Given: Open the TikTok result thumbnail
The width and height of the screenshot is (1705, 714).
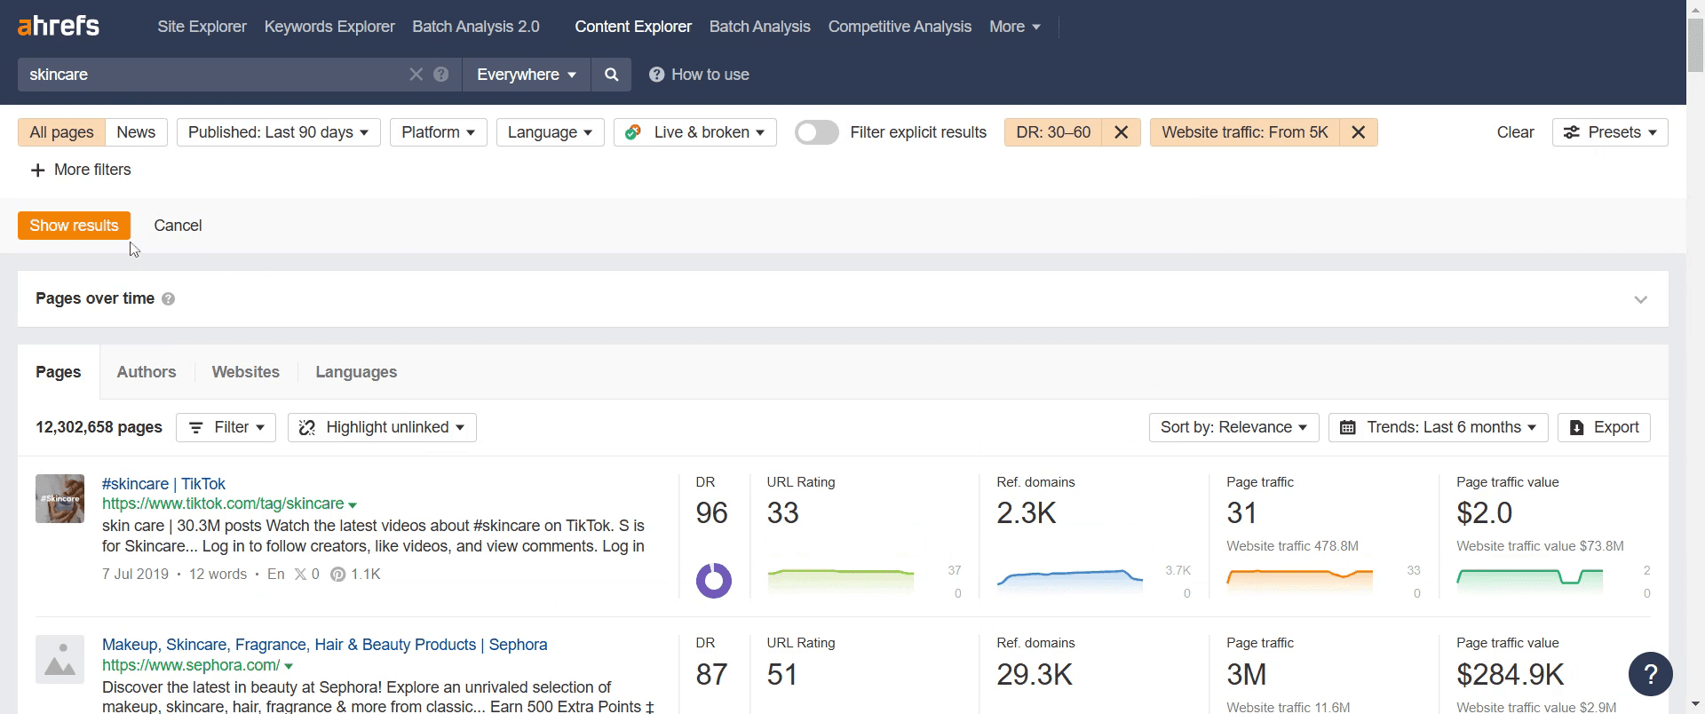Looking at the screenshot, I should pyautogui.click(x=59, y=498).
